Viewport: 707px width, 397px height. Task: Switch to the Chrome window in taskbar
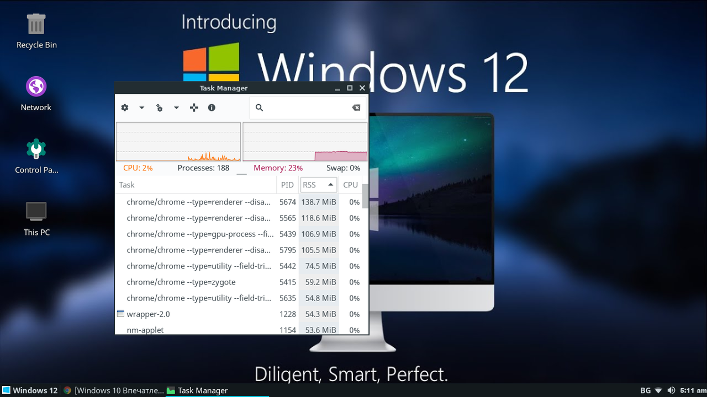114,390
